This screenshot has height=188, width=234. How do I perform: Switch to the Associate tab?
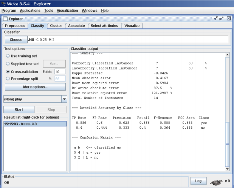coord(76,26)
